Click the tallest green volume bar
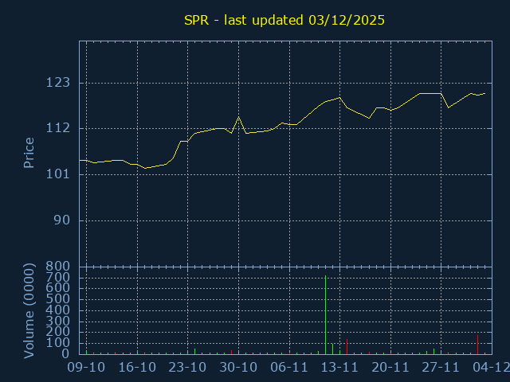This screenshot has width=510, height=382. pos(325,315)
